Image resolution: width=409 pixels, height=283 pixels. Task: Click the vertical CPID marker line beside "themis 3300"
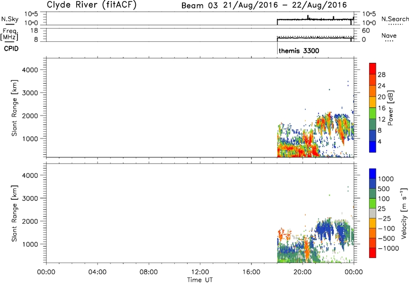point(277,48)
